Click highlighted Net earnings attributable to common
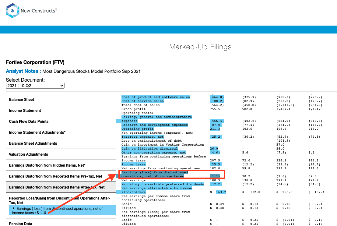Screen dimensions: 337x226 click(156, 190)
